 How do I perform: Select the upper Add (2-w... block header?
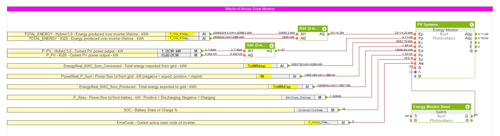tap(313, 29)
